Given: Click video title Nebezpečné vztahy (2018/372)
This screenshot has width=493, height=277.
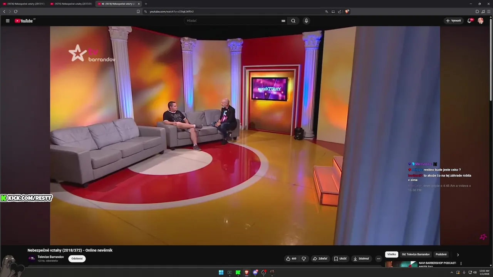Looking at the screenshot, I should [70, 250].
